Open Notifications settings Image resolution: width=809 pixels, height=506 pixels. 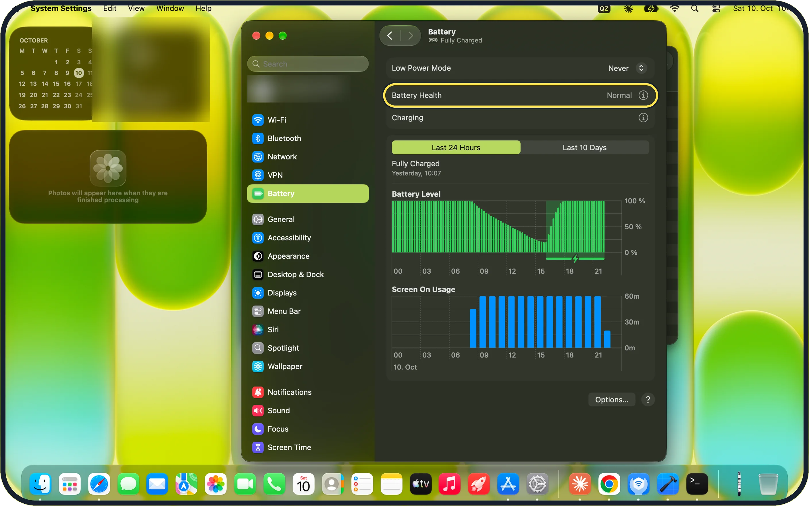click(308, 392)
